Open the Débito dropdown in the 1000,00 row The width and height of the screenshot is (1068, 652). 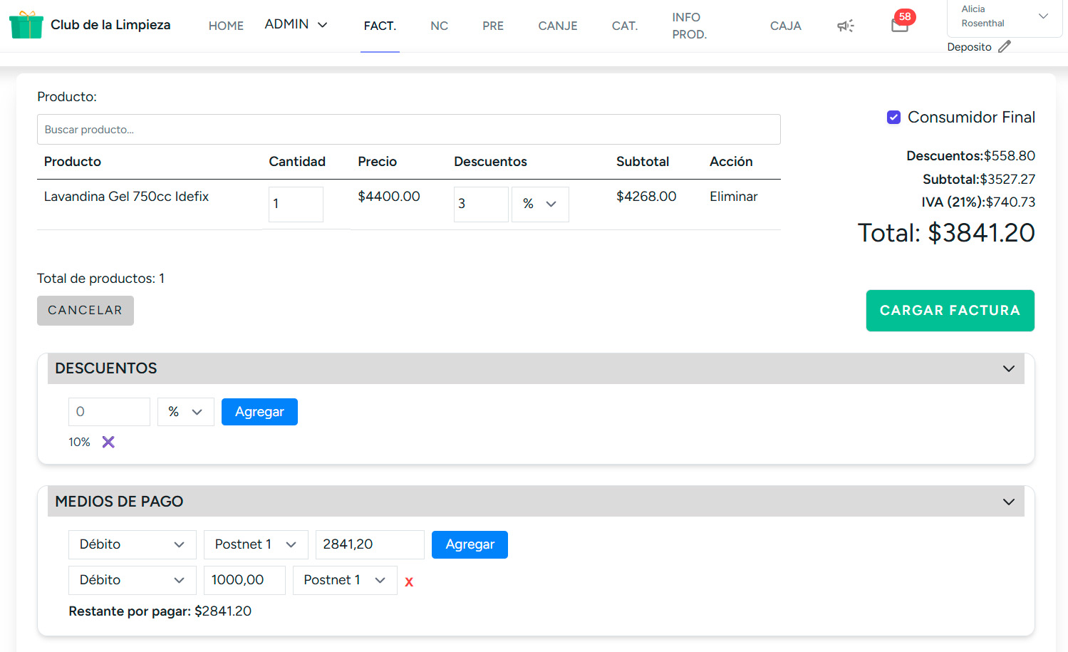(133, 580)
